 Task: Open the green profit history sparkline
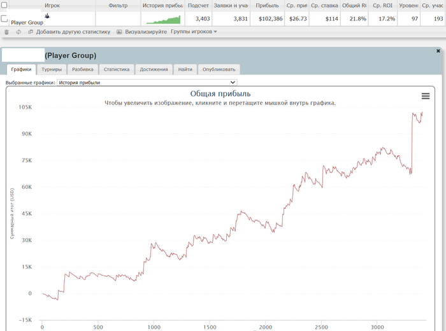coord(163,19)
